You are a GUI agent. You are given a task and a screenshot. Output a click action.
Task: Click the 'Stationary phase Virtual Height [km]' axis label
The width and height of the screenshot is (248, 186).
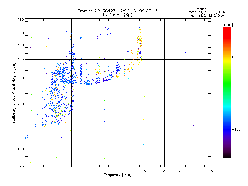pos(14,93)
